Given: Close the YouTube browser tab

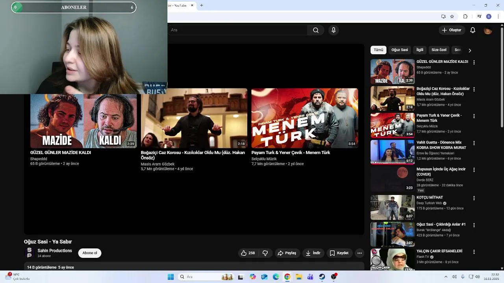Looking at the screenshot, I should pyautogui.click(x=192, y=6).
